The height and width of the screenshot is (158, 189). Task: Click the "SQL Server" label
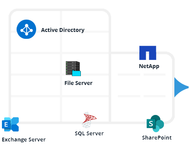[89, 133]
